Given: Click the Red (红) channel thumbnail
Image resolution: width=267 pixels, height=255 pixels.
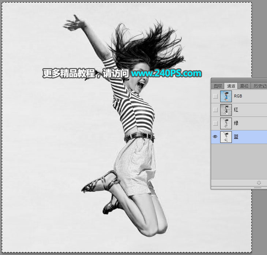Looking at the screenshot, I should 226,110.
